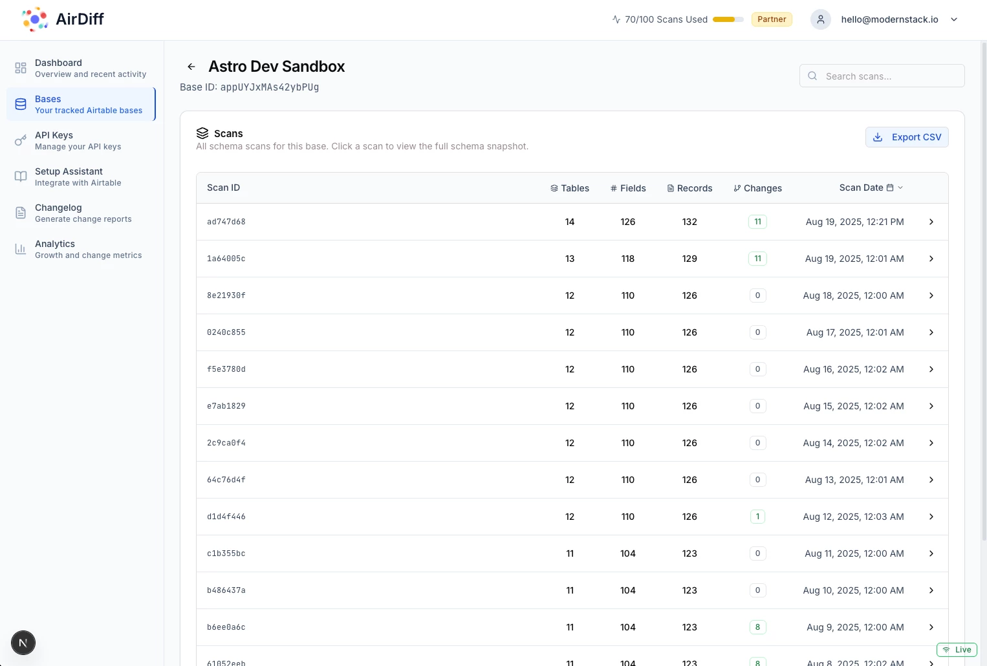Click the Scans layers icon heading
Image resolution: width=987 pixels, height=666 pixels.
click(202, 133)
